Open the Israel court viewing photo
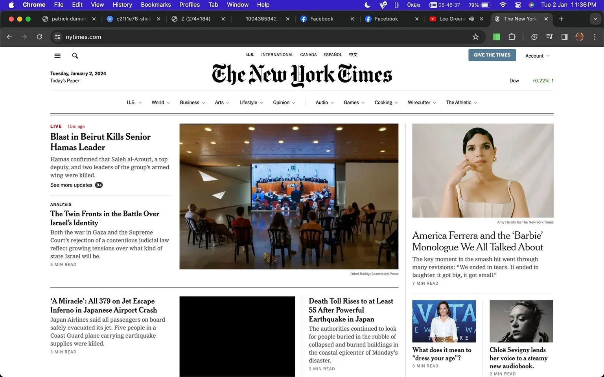Viewport: 604px width, 377px height. tap(289, 196)
